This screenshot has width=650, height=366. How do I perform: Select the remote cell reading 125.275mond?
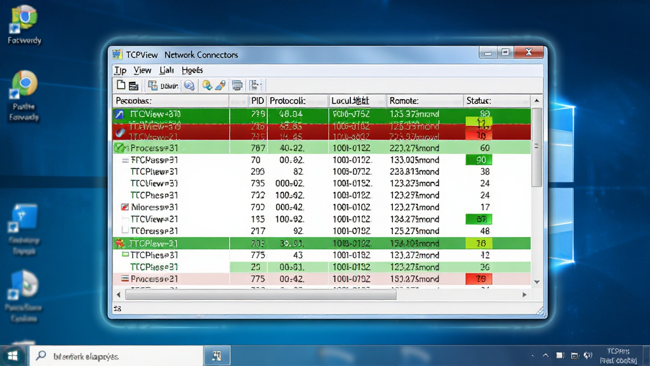[x=414, y=231]
